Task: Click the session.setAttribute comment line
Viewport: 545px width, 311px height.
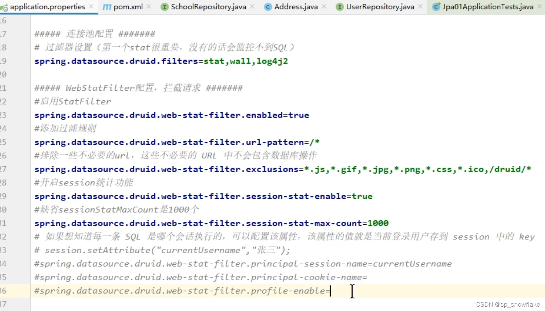Action: [x=162, y=250]
